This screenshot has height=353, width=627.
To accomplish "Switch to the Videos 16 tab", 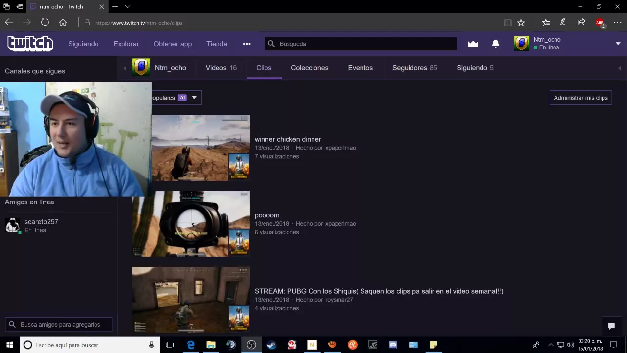I will pos(221,68).
